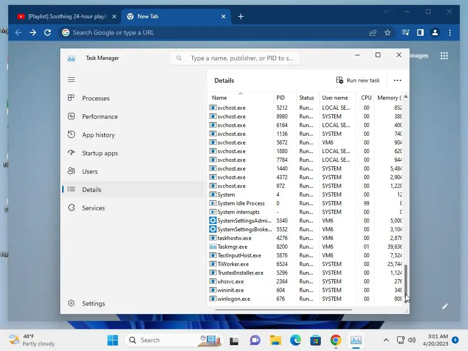Click the scroll-up arrow of the Details list
The height and width of the screenshot is (351, 468).
click(406, 97)
